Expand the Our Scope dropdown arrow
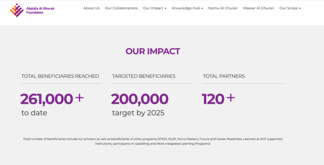 (x=300, y=9)
